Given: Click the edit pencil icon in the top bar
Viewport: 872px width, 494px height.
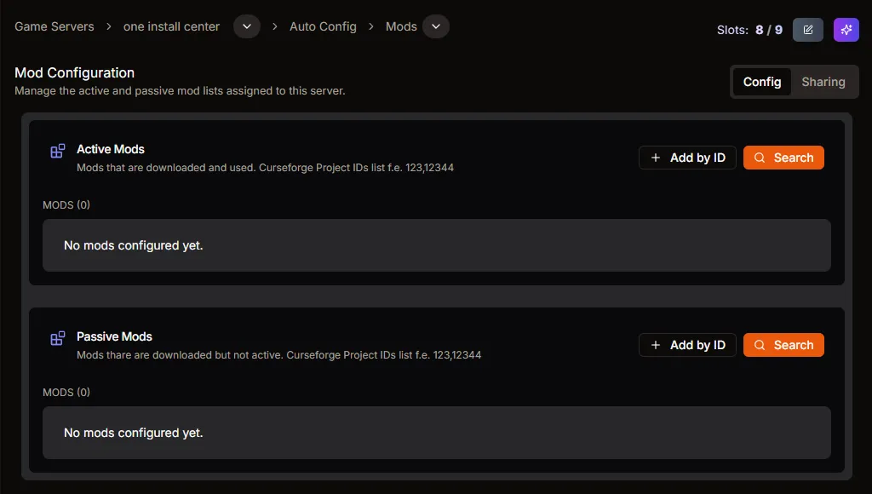Looking at the screenshot, I should pos(807,29).
